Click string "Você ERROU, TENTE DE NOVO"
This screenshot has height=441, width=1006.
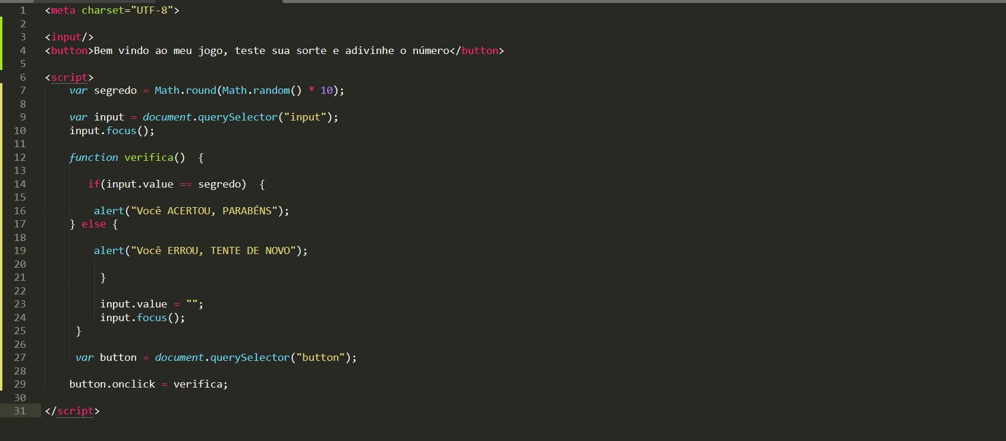pos(213,250)
